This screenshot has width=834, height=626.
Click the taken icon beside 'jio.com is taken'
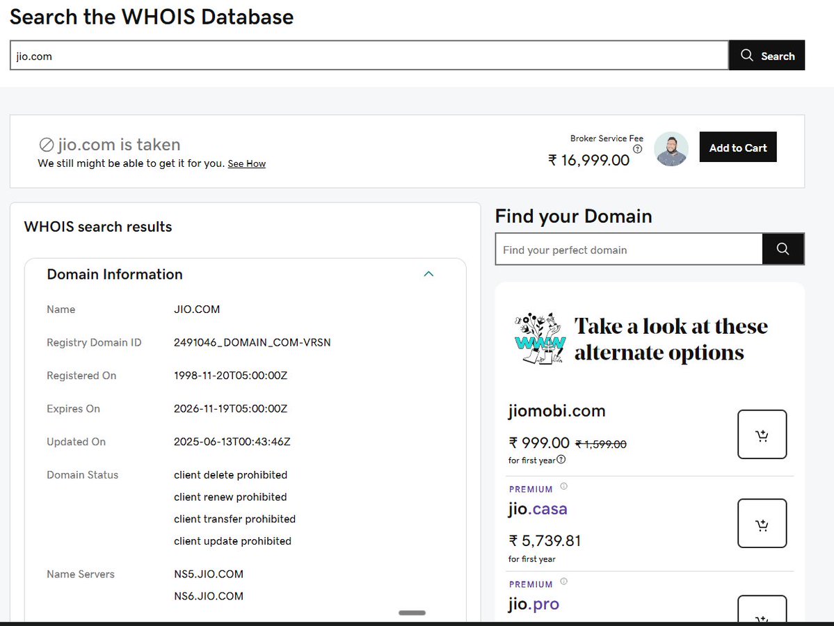[47, 145]
